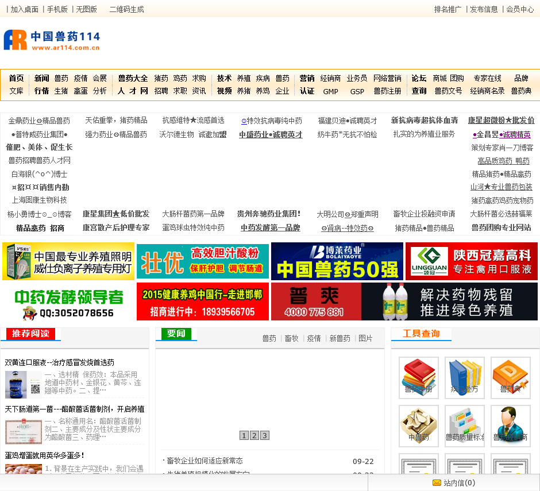The width and height of the screenshot is (540, 491).
Task: Open 兽药团购专业网站 link
Action: pos(501,227)
